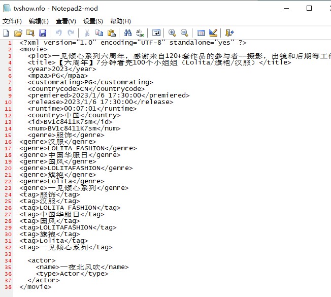
Task: Click the Copy icon in toolbar
Action: [x=99, y=33]
